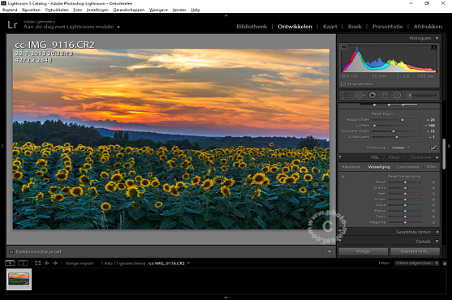The width and height of the screenshot is (452, 300).
Task: Collapse the Histogram panel
Action: 437,38
